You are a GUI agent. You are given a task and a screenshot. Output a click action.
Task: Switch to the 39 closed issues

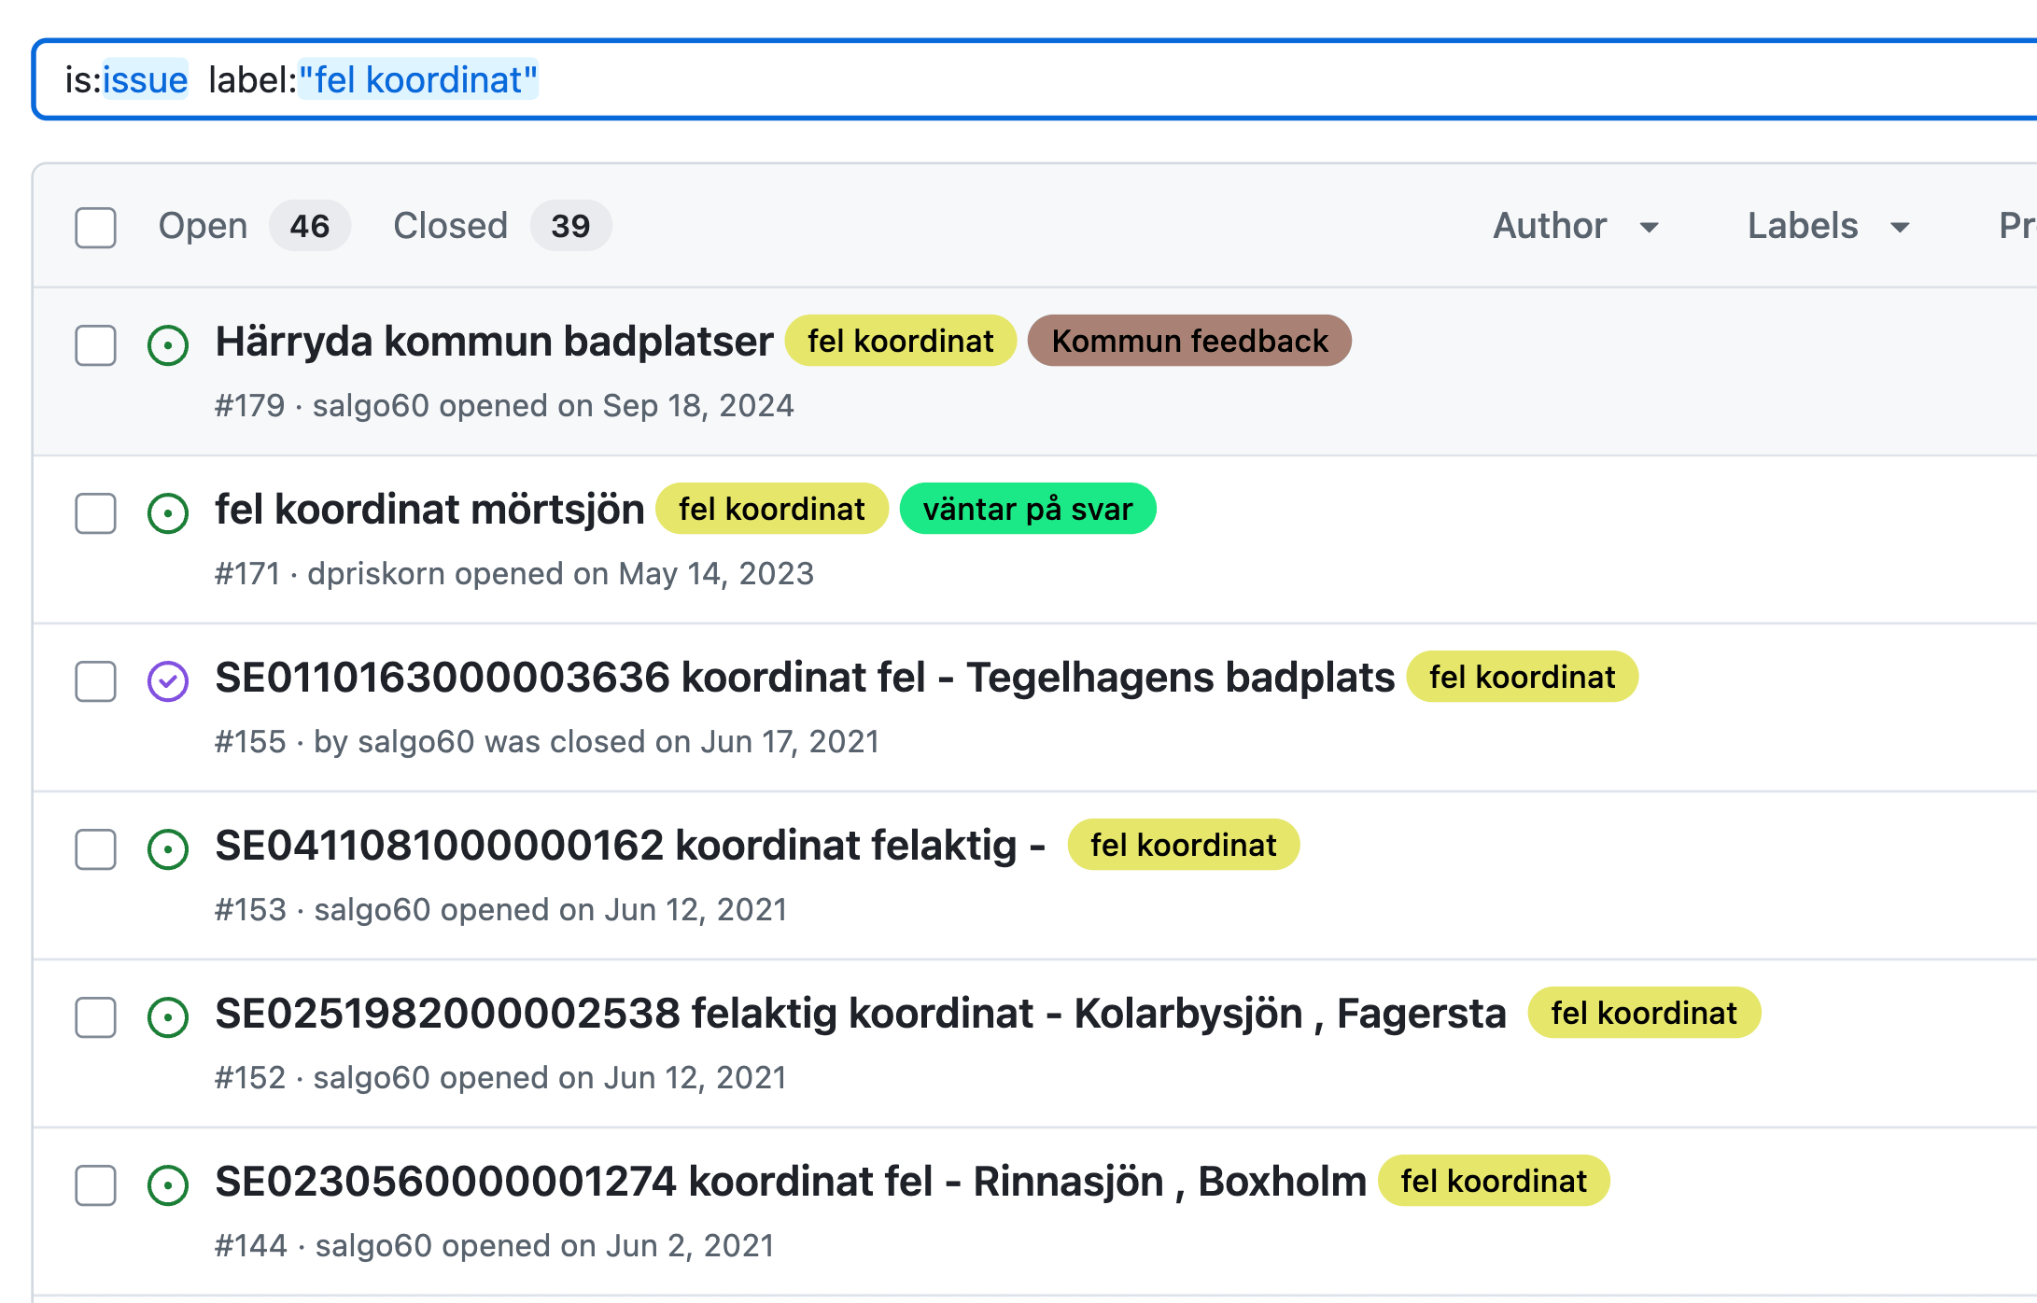(501, 226)
